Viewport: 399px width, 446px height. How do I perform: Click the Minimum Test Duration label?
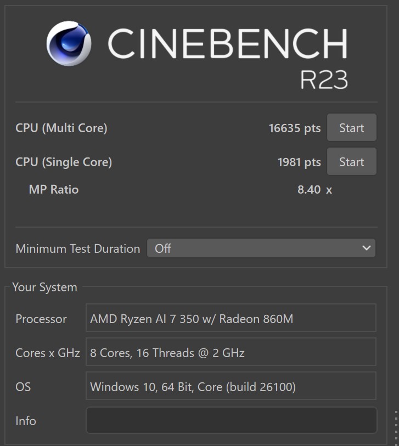click(78, 249)
